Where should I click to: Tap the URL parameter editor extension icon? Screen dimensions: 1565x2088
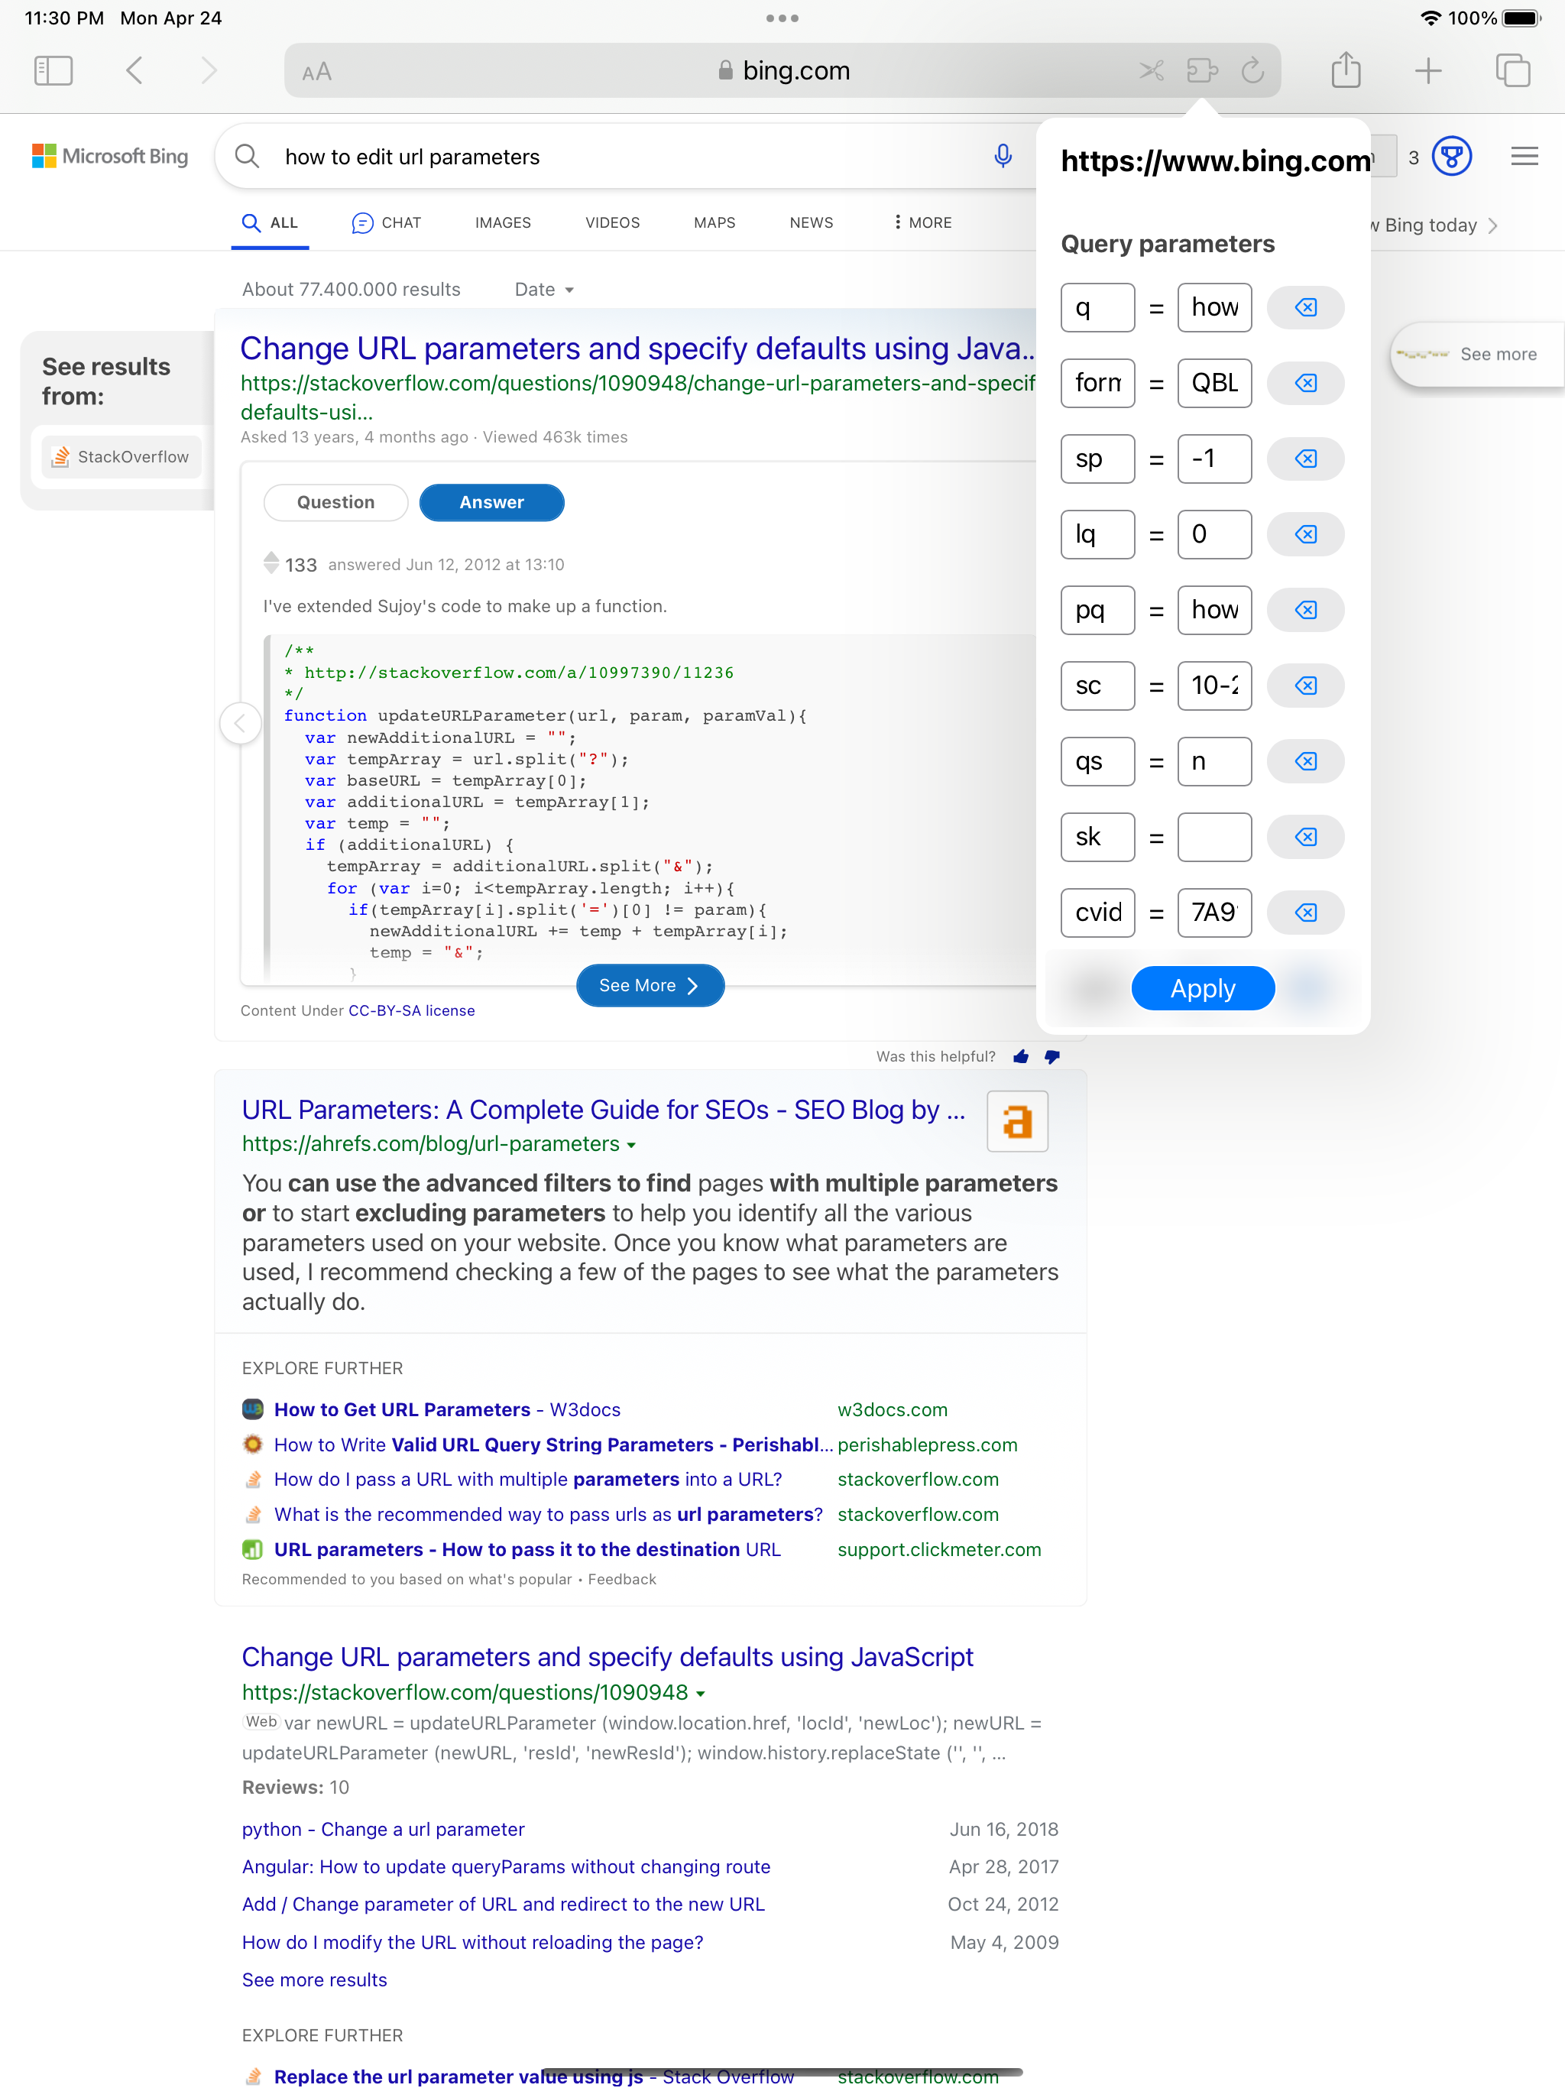click(x=1152, y=71)
